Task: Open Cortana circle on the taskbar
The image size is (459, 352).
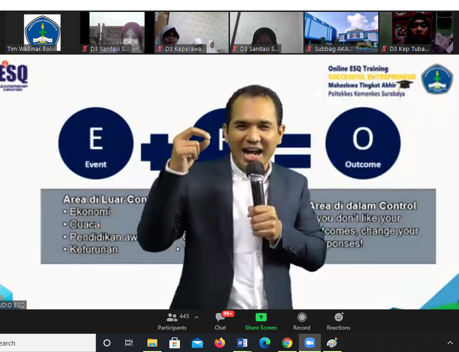Action: click(x=107, y=343)
